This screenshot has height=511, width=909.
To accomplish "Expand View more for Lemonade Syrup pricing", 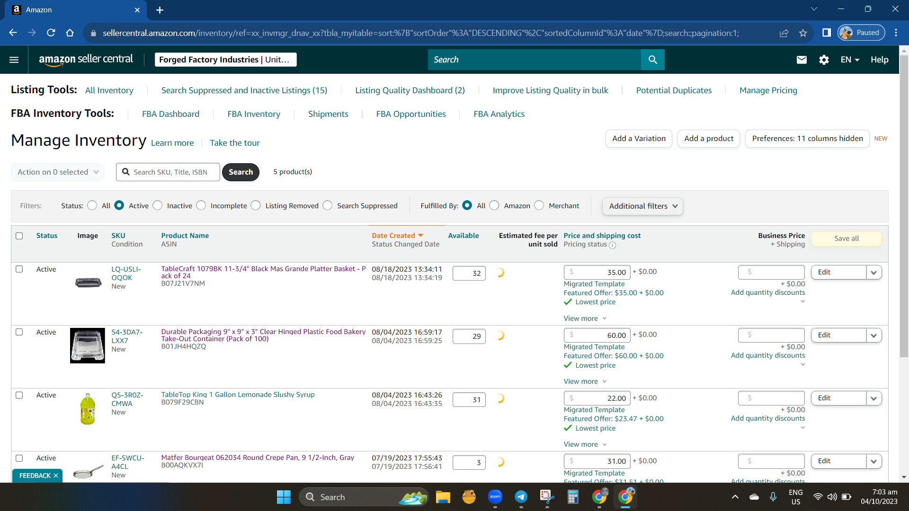I will click(x=585, y=444).
